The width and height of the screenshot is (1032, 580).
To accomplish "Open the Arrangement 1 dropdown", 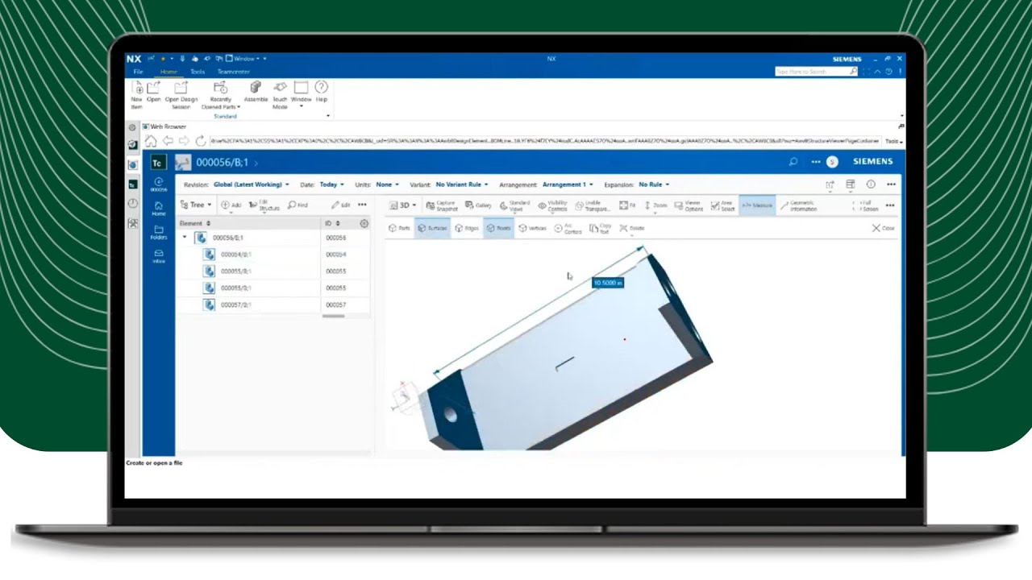I will pyautogui.click(x=568, y=184).
